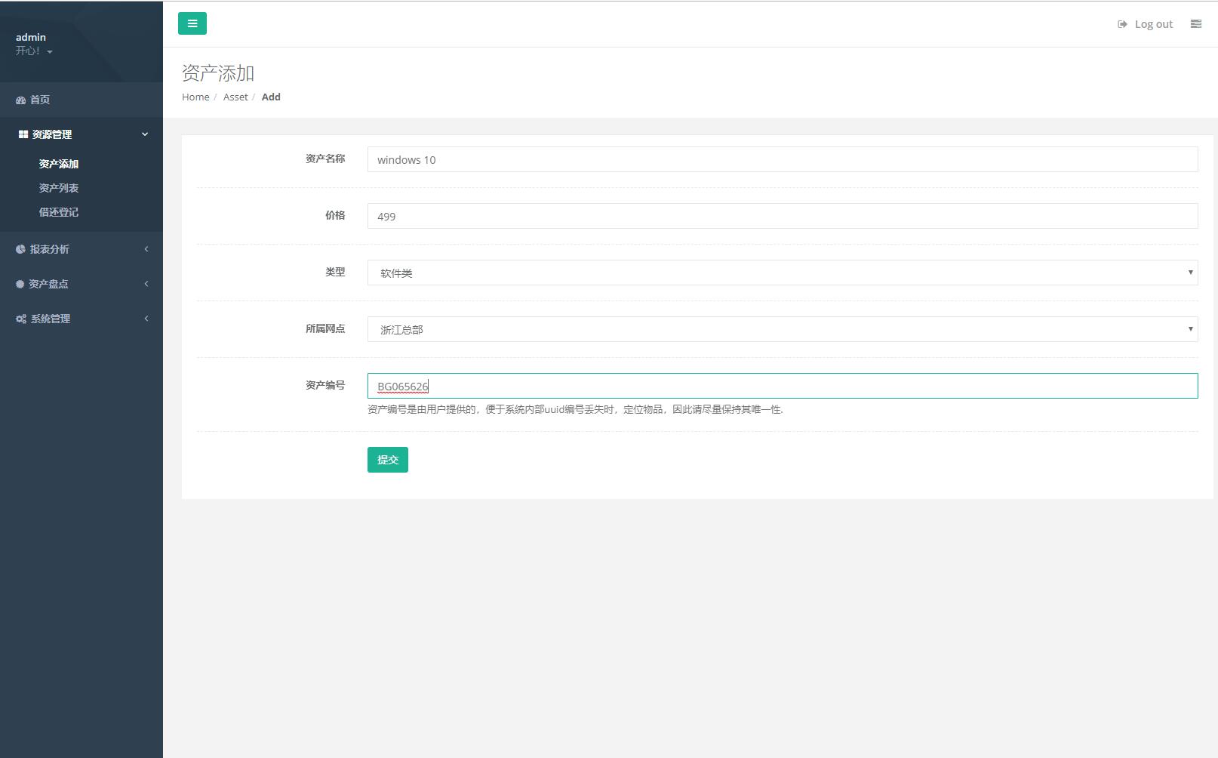The height and width of the screenshot is (758, 1218).
Task: Click the Add breadcrumb text
Action: (x=271, y=97)
